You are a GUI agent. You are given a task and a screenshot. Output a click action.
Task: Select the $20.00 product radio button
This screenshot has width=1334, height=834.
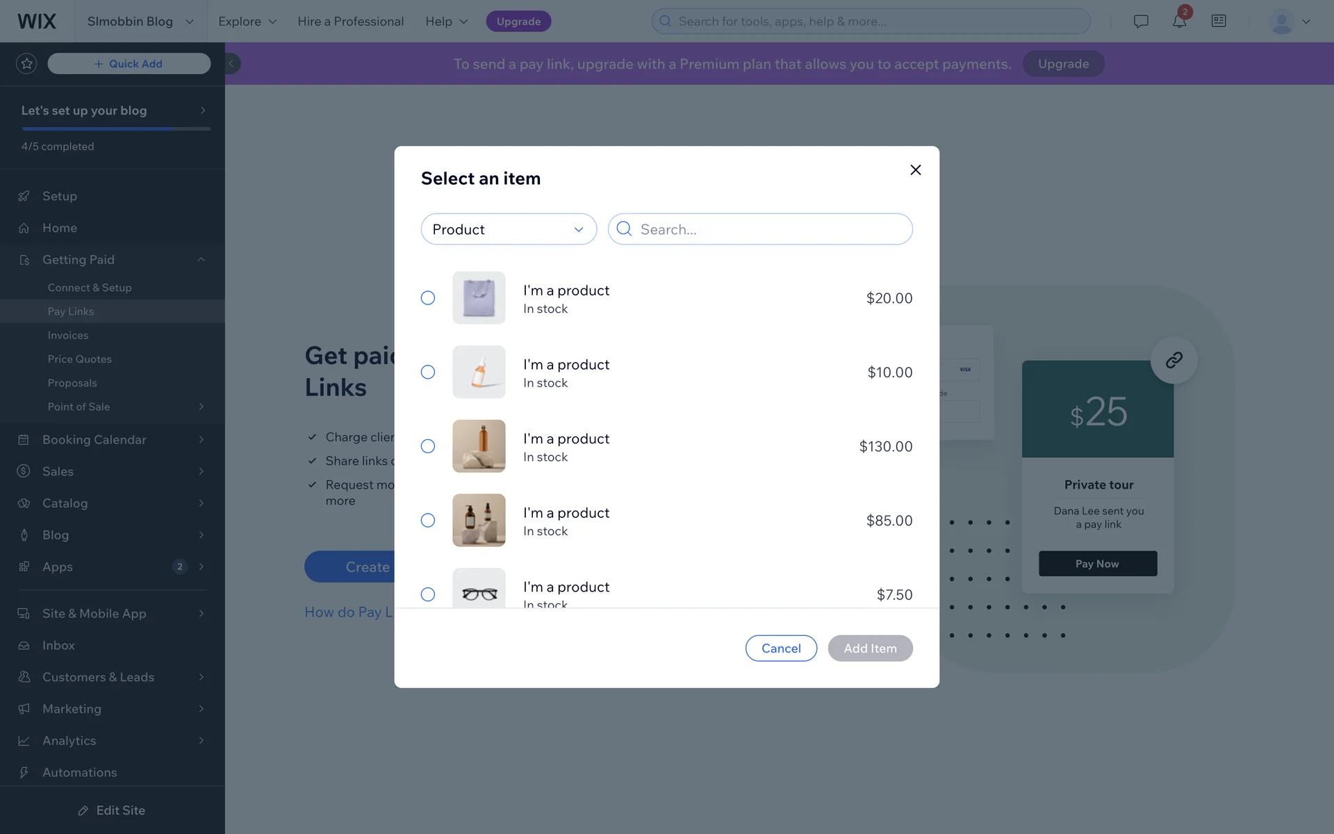pyautogui.click(x=428, y=298)
